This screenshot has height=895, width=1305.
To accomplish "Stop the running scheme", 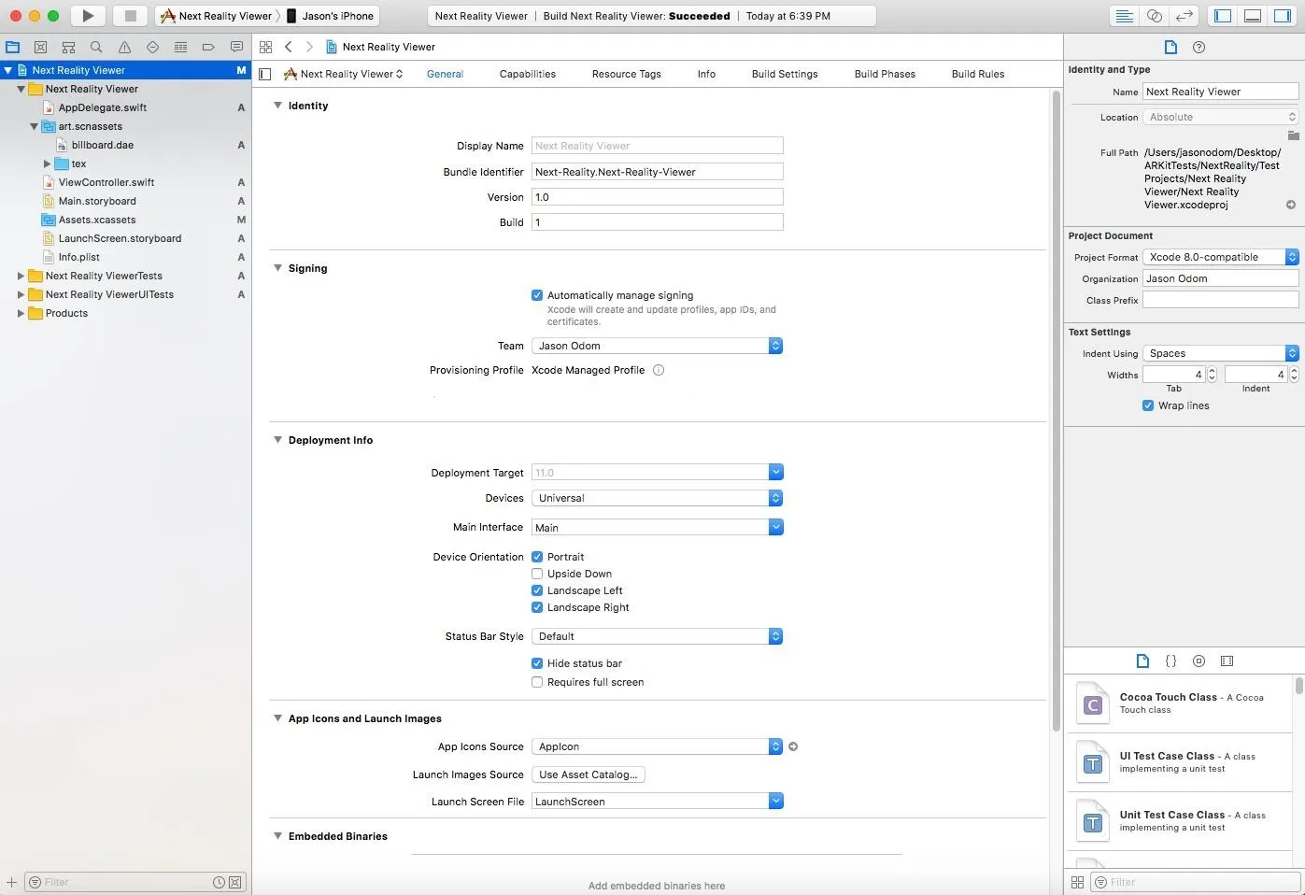I will [131, 15].
